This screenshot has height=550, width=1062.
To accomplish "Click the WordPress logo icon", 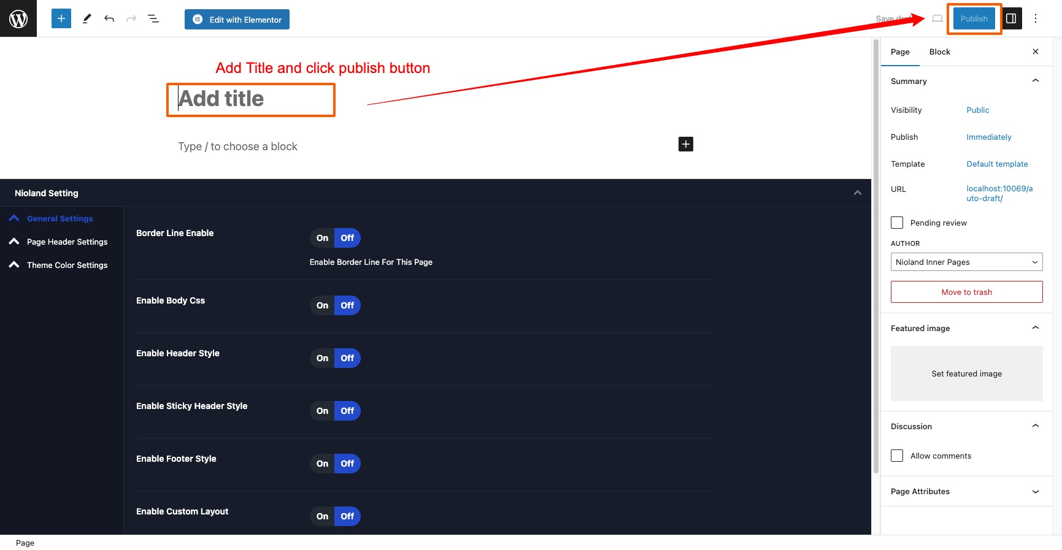I will pos(18,18).
